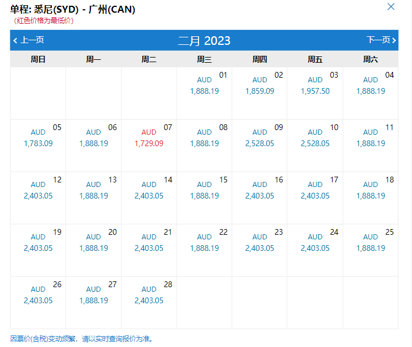
Task: Select February 01 fare AUD 1,888.19
Action: (204, 93)
